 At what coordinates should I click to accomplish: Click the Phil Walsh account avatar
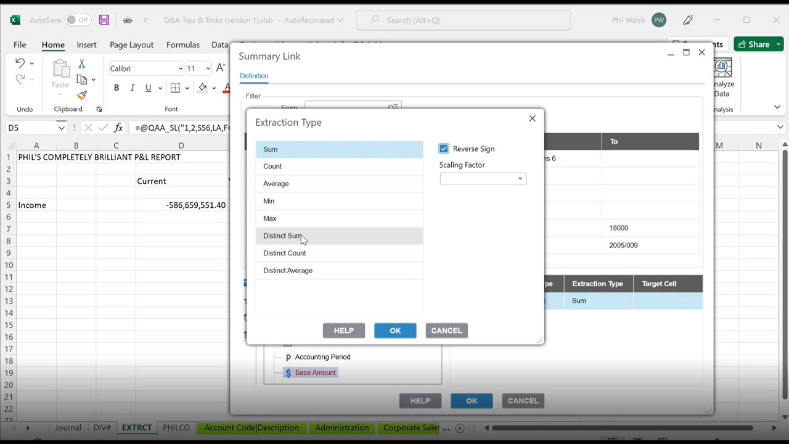coord(659,20)
